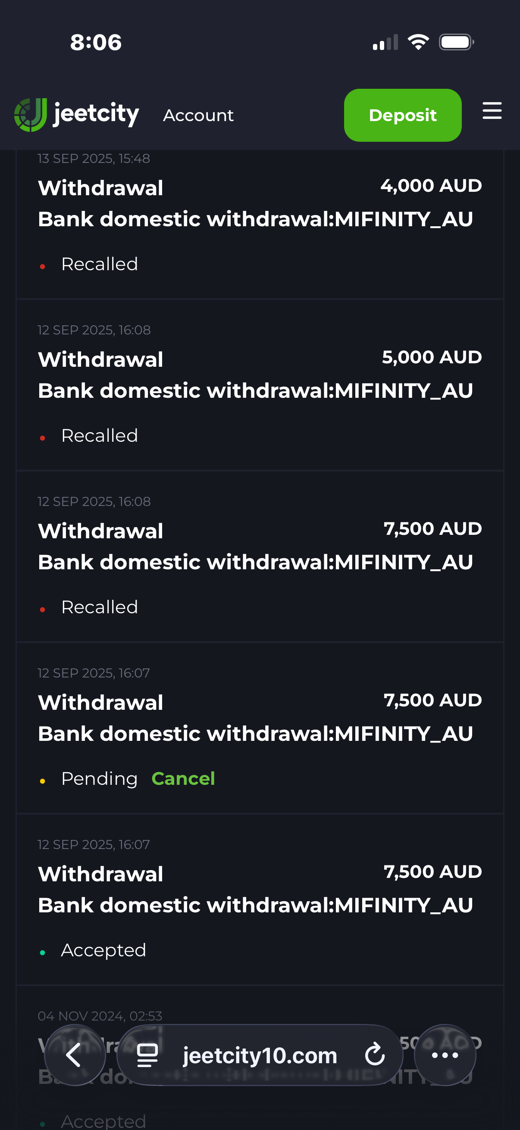The width and height of the screenshot is (520, 1130).
Task: Tap the jeetcity brand name text
Action: pos(96,114)
